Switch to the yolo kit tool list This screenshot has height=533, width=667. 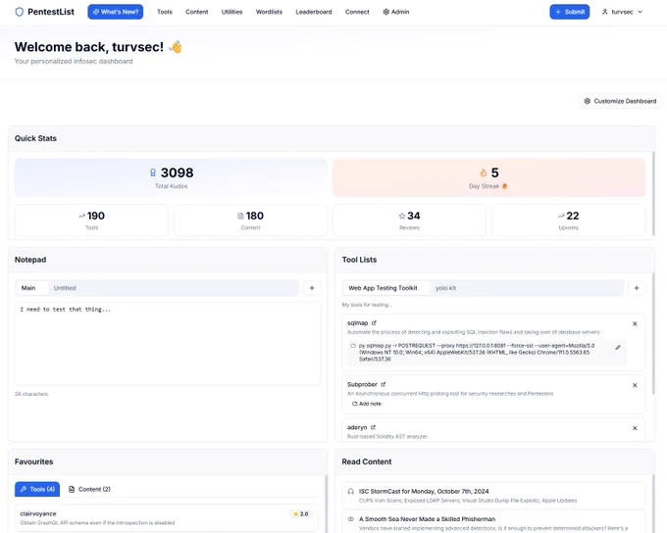(x=445, y=288)
